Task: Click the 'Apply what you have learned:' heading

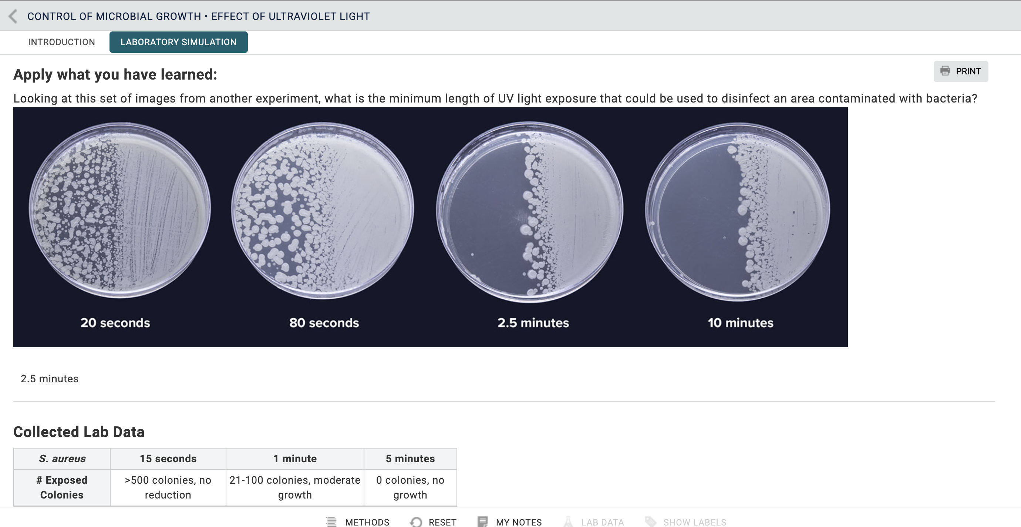Action: [115, 74]
